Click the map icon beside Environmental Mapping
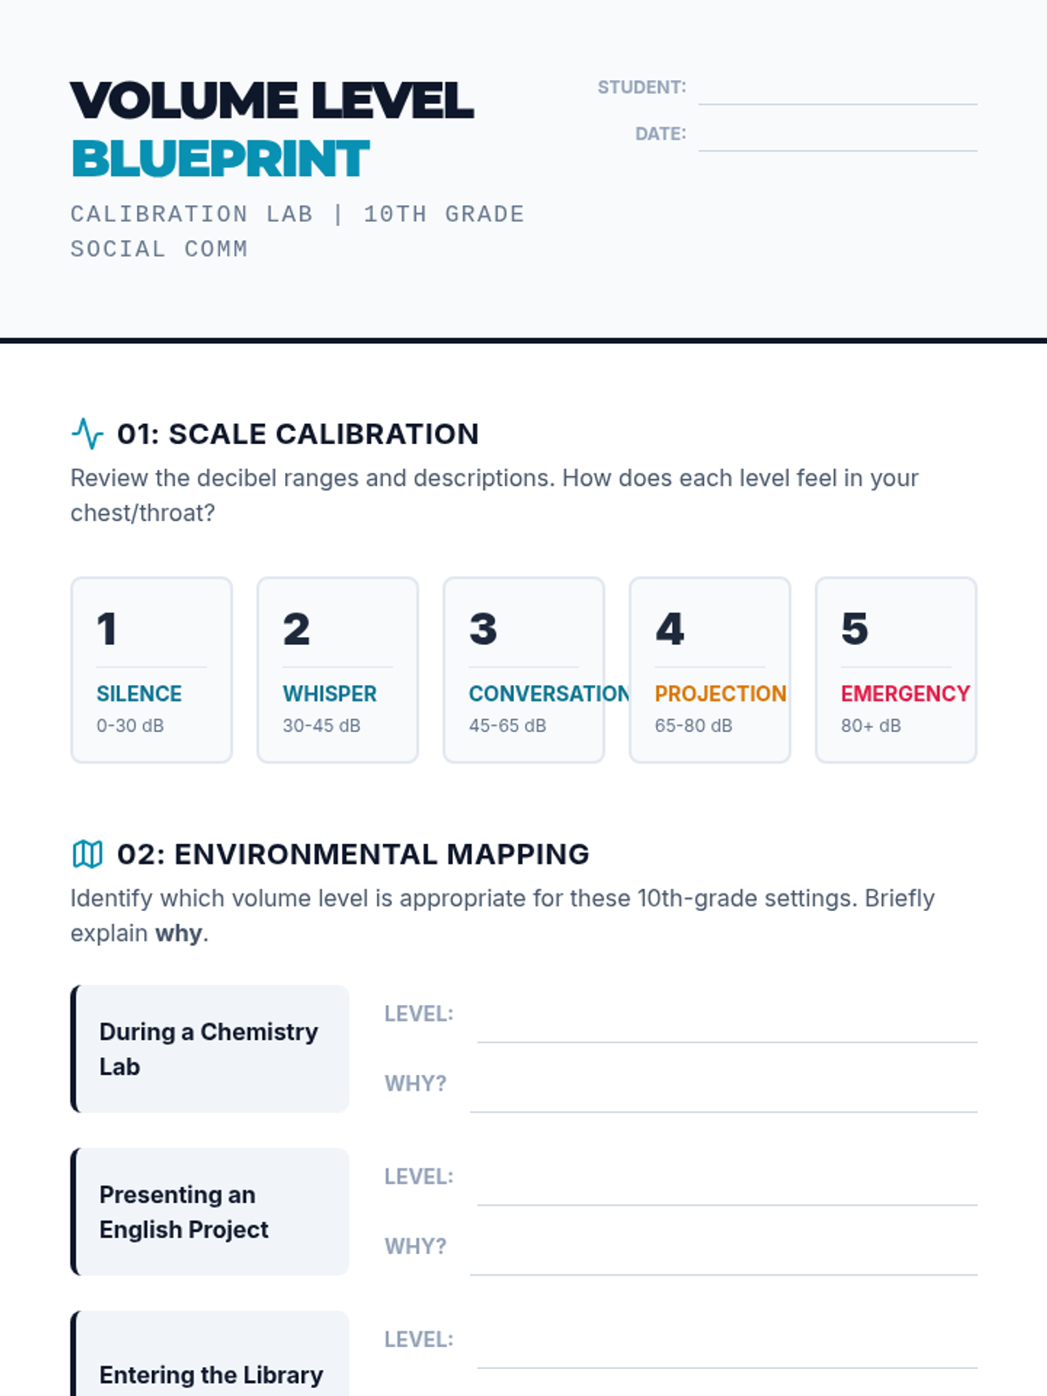The width and height of the screenshot is (1047, 1396). click(87, 854)
